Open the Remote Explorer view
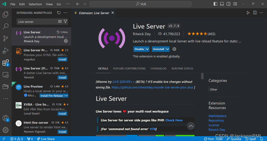The height and width of the screenshot is (141, 267). [6, 75]
